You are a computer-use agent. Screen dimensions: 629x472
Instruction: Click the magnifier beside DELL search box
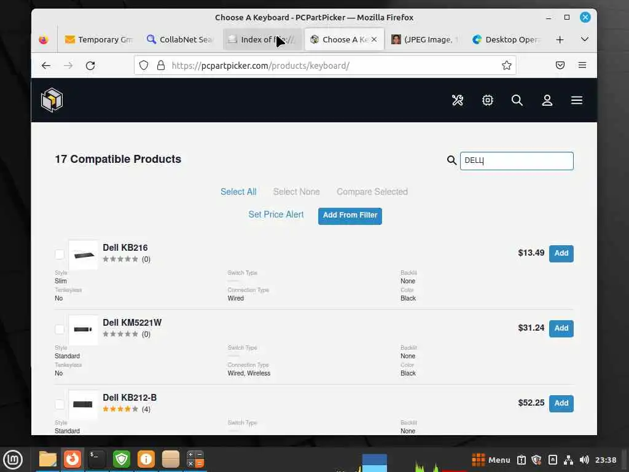(x=451, y=160)
